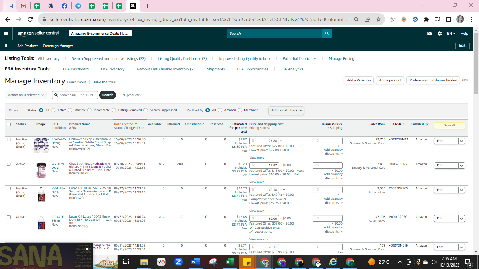Open the EN language dropdown

point(451,33)
